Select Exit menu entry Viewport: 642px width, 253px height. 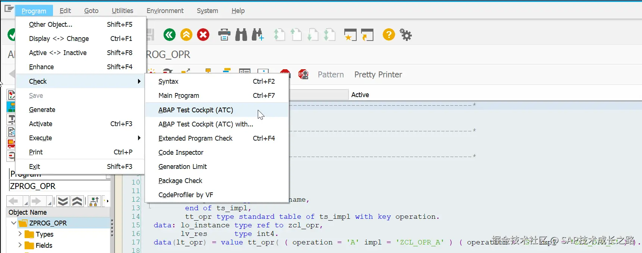pyautogui.click(x=81, y=167)
